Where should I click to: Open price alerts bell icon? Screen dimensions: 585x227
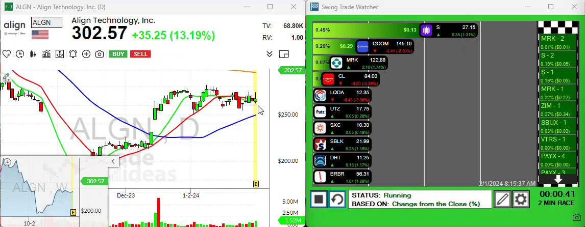pos(73,54)
